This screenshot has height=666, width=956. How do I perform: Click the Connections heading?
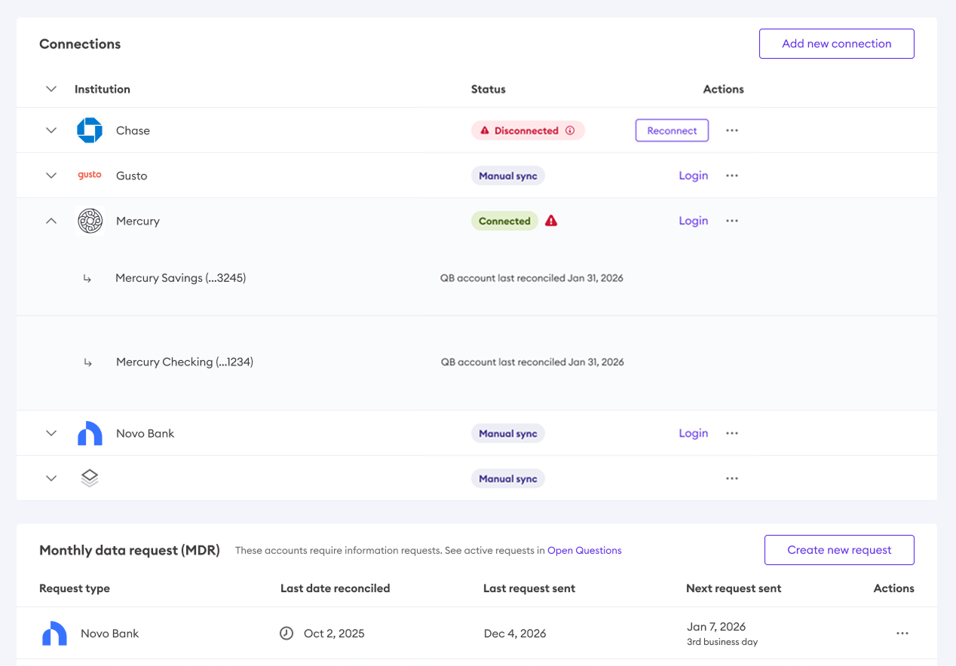pos(80,44)
